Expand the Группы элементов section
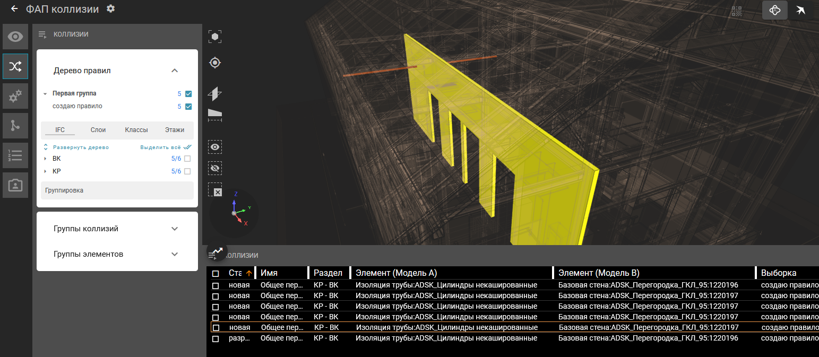The height and width of the screenshot is (357, 819). (x=175, y=254)
